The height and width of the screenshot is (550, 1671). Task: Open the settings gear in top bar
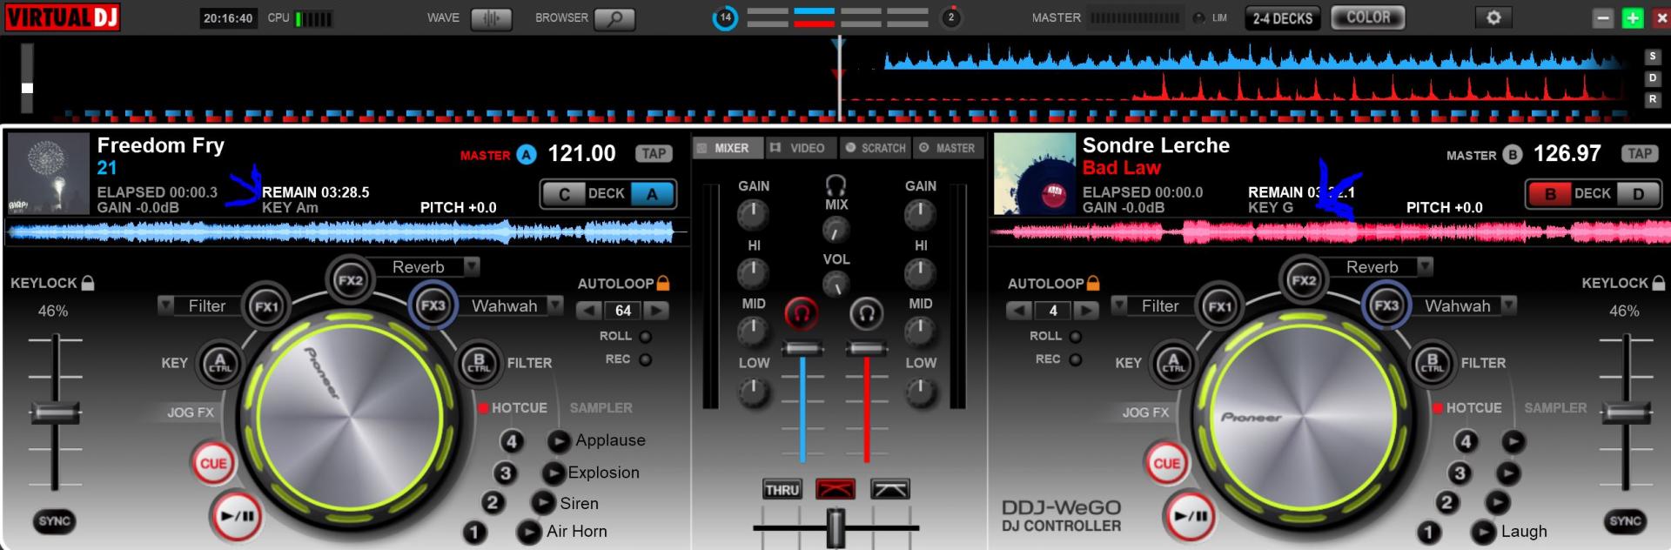[1493, 17]
